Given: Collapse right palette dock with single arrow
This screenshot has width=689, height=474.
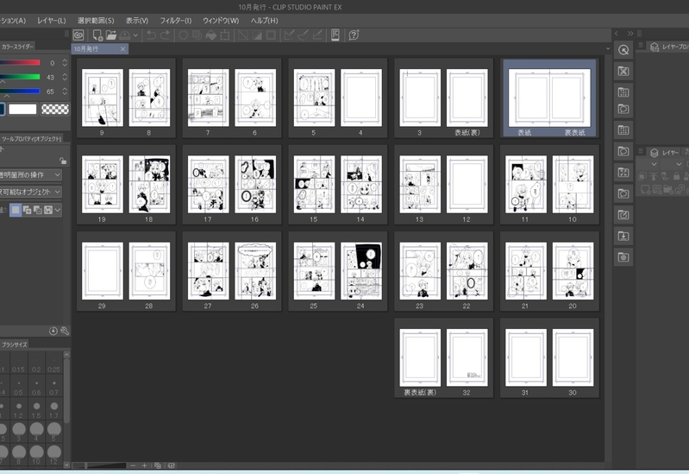Looking at the screenshot, I should (x=617, y=33).
